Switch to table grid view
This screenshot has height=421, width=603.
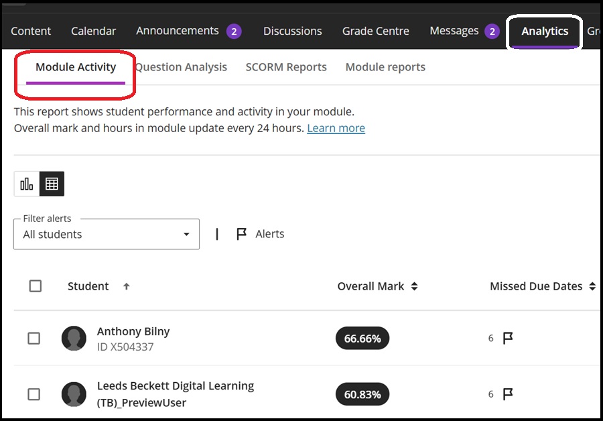pos(52,183)
